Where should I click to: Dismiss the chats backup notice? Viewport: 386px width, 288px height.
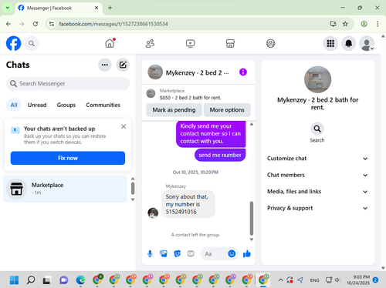pyautogui.click(x=124, y=126)
